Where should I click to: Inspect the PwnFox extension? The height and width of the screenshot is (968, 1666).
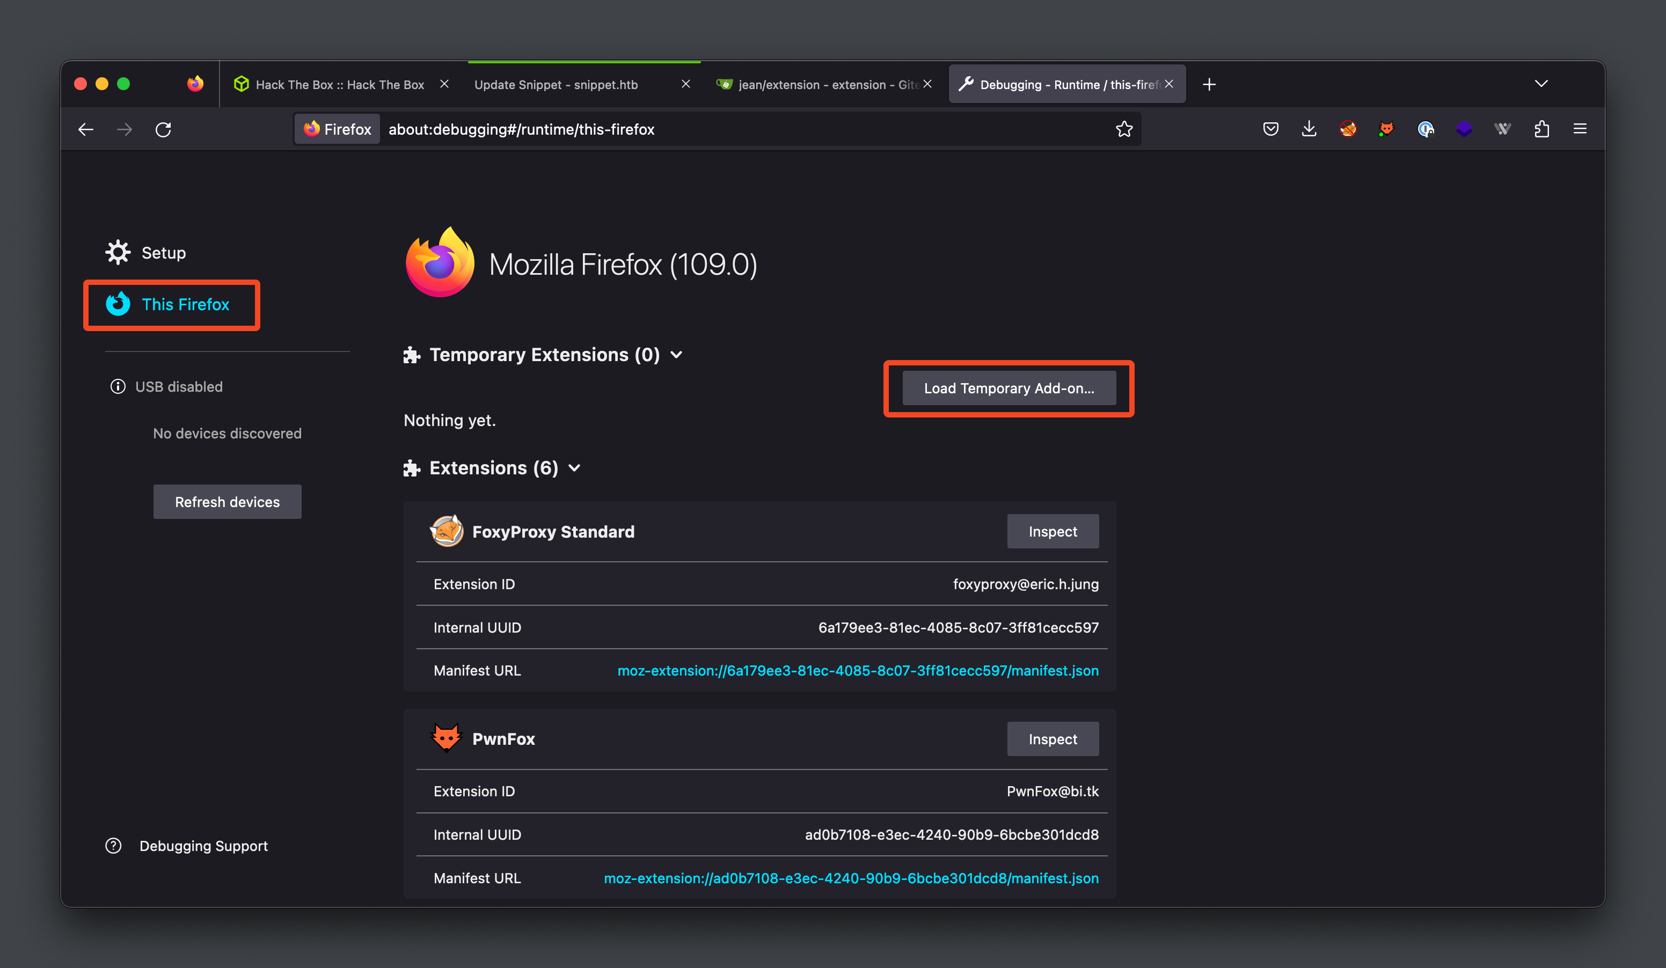[x=1053, y=739]
